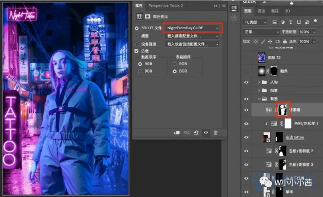Click the 填充 100% value field
The width and height of the screenshot is (323, 197).
304,42
